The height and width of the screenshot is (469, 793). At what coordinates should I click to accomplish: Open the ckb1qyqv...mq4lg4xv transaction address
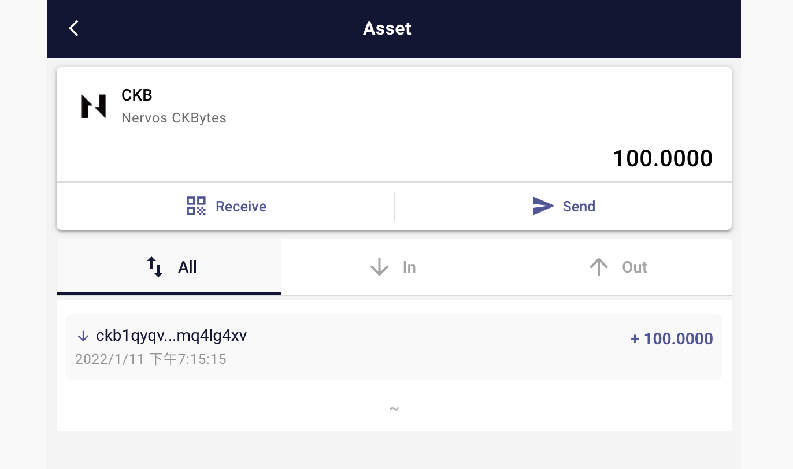click(x=171, y=336)
